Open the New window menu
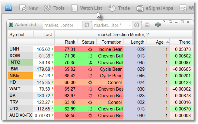 (28, 8)
